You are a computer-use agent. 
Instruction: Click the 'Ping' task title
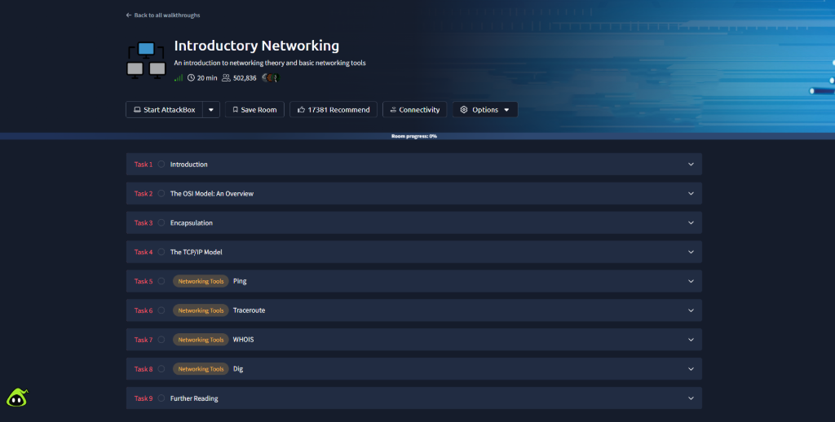pos(240,281)
